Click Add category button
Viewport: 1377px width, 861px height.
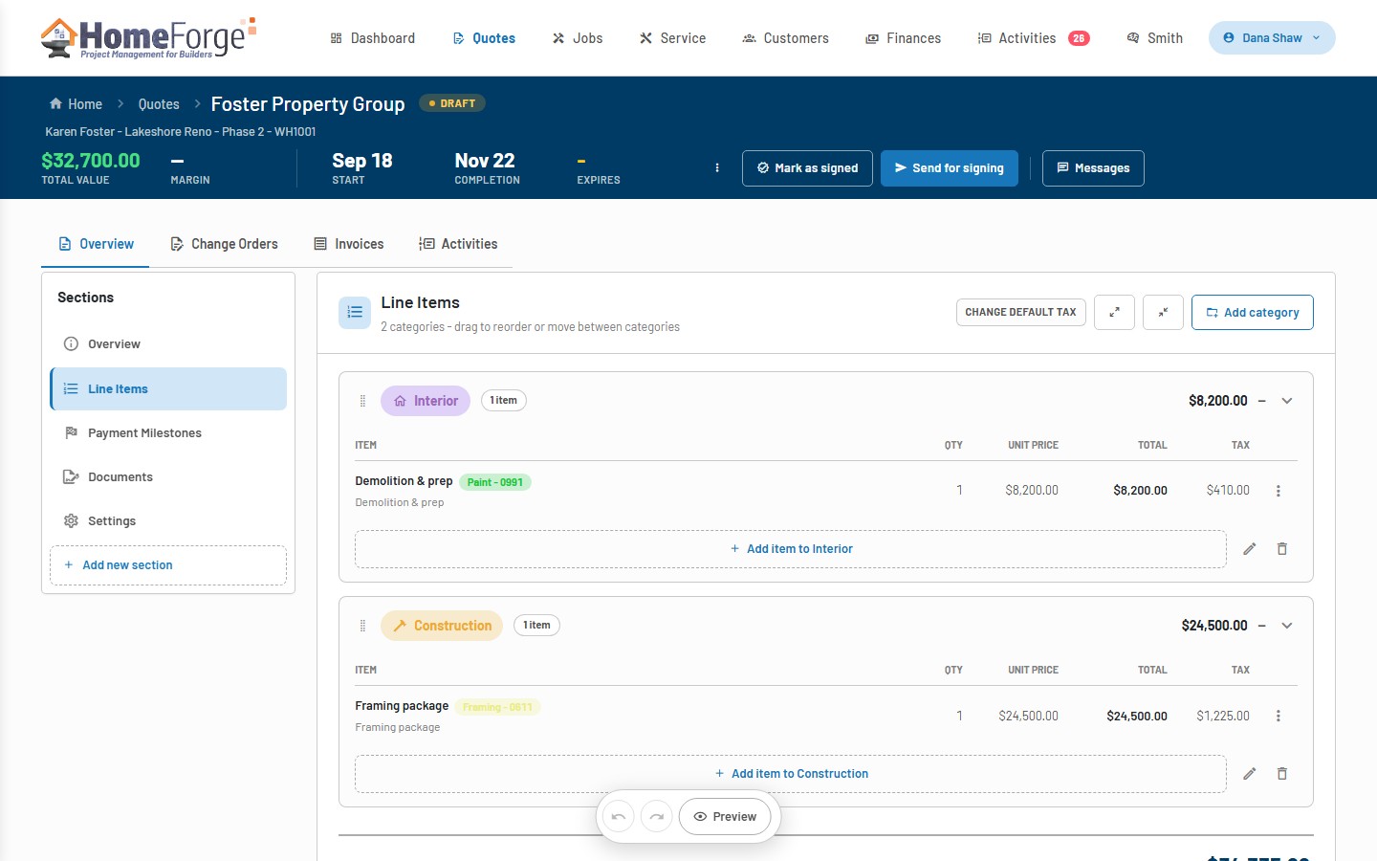(1253, 312)
